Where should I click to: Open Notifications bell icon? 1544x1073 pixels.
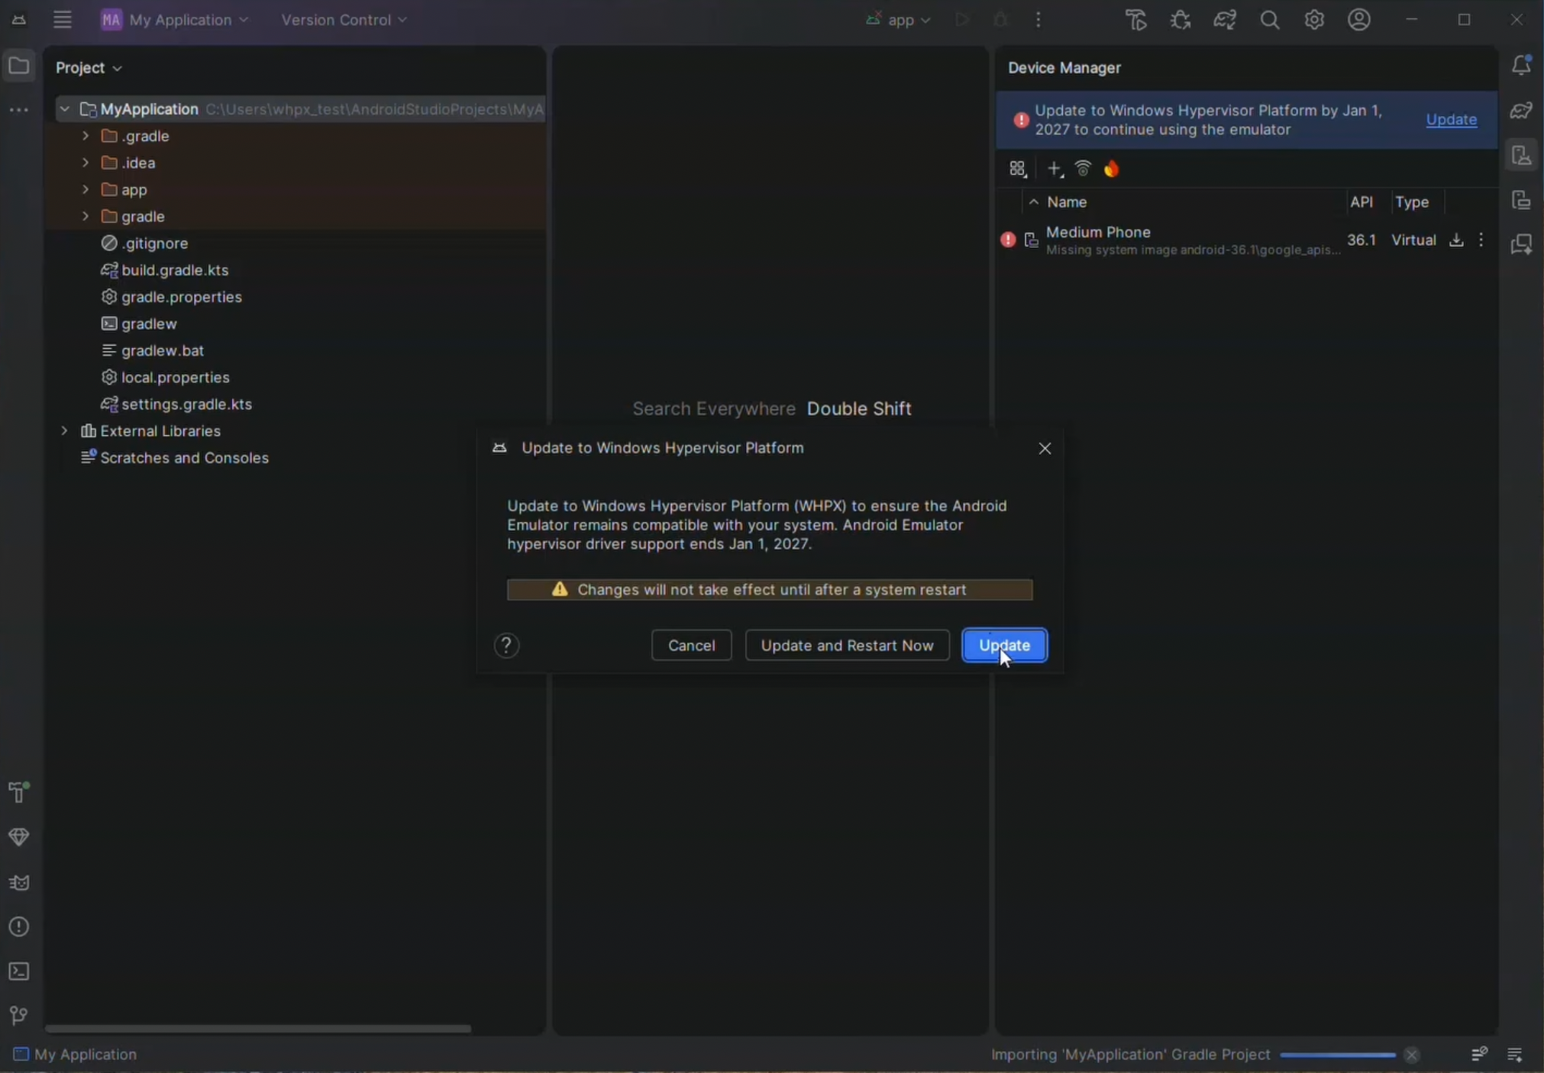coord(1521,66)
